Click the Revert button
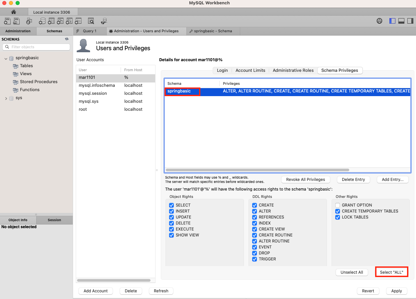Screen dimensions: 416x299 (x=368, y=291)
